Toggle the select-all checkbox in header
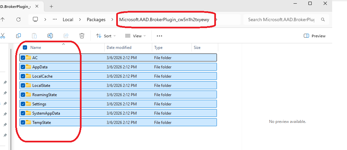 pyautogui.click(x=25, y=48)
